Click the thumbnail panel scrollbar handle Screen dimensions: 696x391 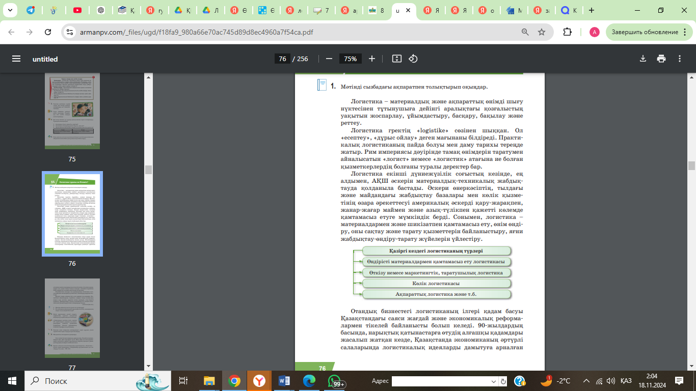coord(149,170)
